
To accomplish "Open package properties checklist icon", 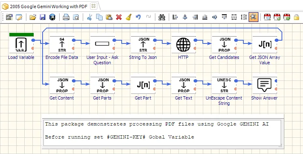I will [x=9, y=17].
